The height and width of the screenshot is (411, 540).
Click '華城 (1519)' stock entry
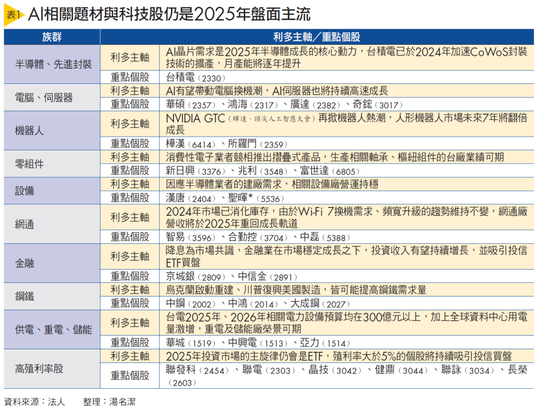click(x=191, y=343)
